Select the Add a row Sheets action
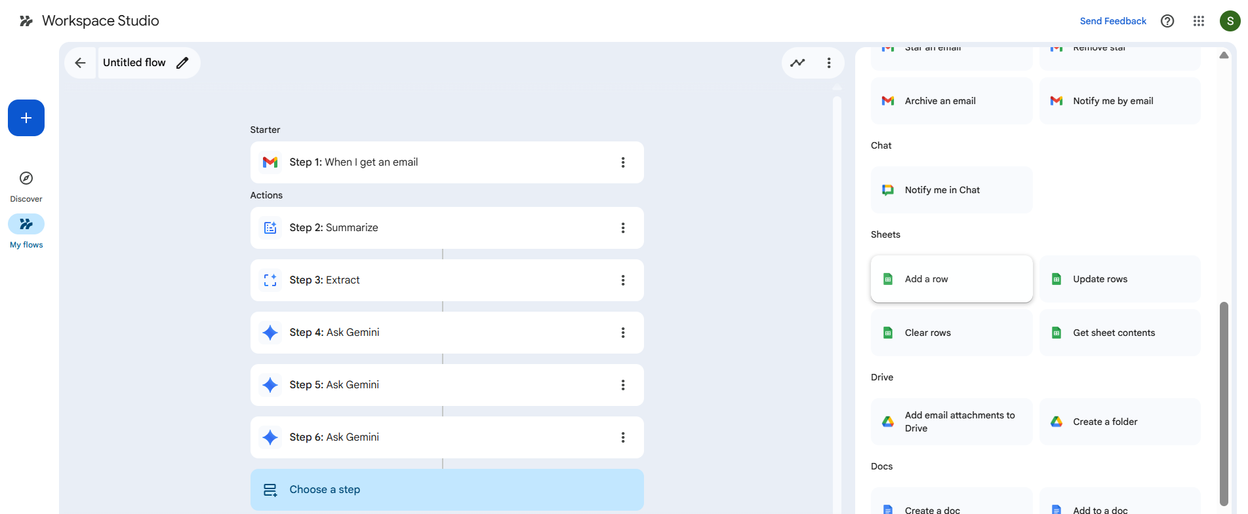The image size is (1248, 514). click(x=952, y=279)
